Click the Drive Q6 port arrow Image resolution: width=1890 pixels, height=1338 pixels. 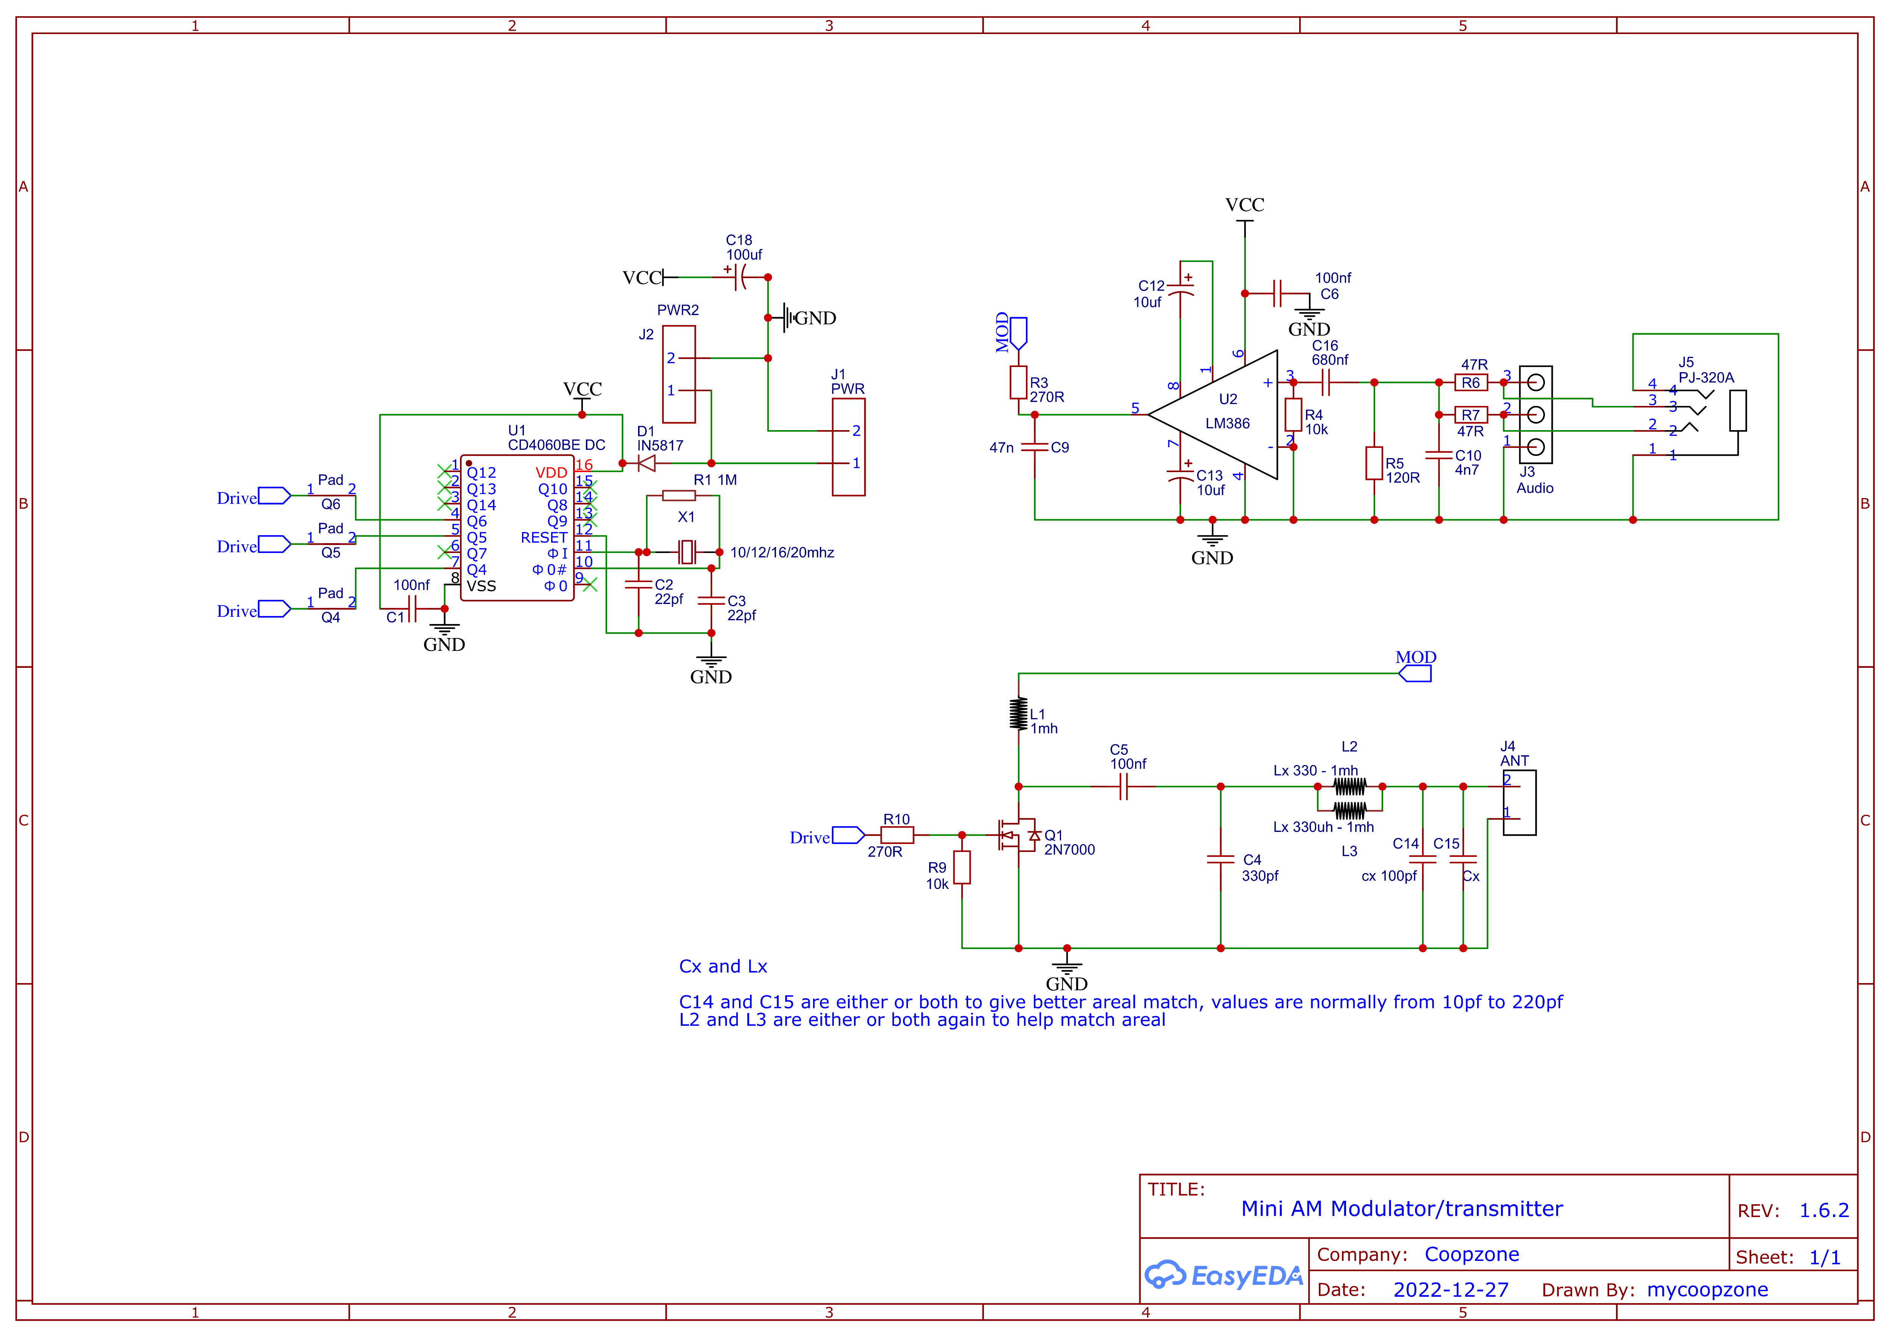click(x=272, y=495)
